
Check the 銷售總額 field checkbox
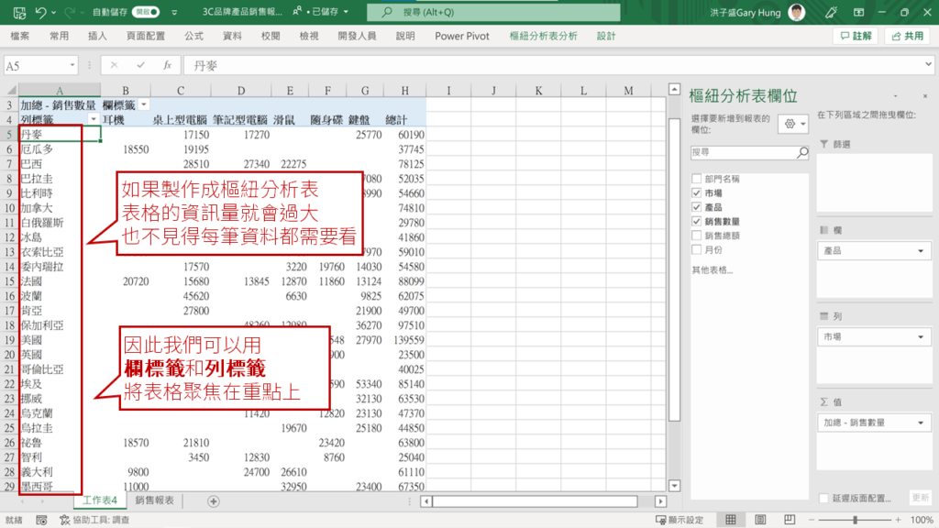click(696, 236)
